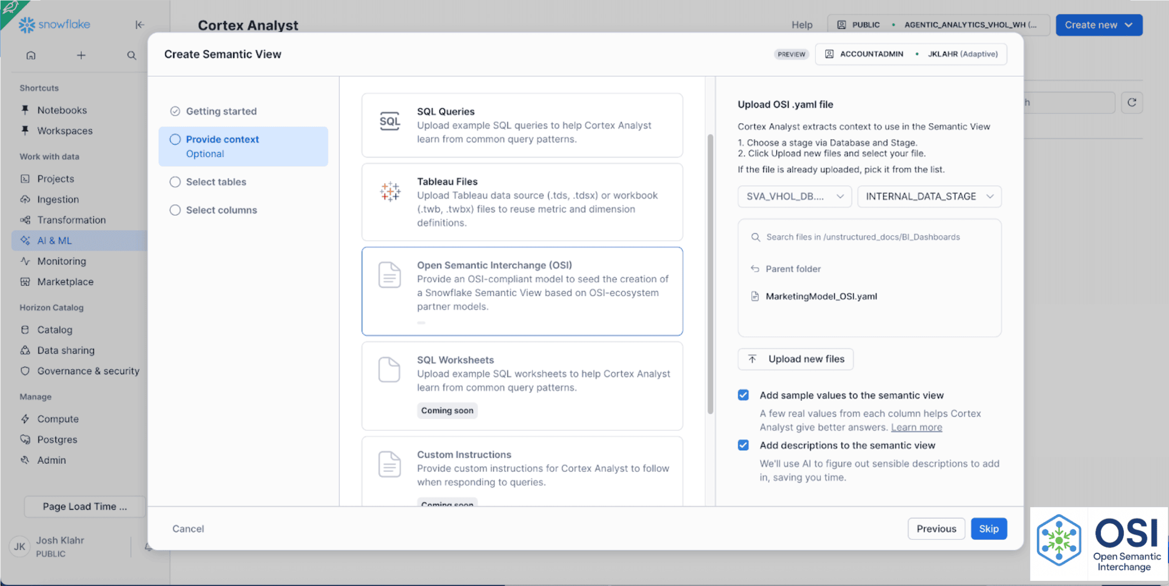Select the Select tables step

point(175,182)
